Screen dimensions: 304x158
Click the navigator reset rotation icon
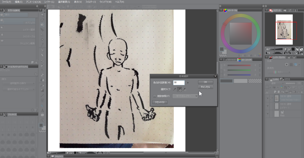coord(293,53)
